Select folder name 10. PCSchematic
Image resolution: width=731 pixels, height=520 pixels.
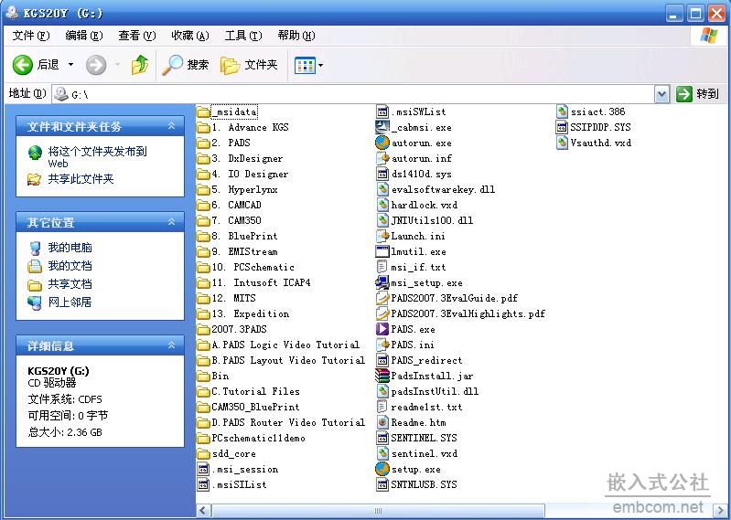253,267
